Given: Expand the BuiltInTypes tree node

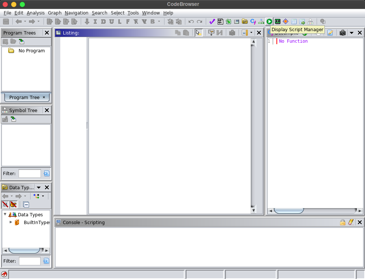Looking at the screenshot, I should pos(11,222).
